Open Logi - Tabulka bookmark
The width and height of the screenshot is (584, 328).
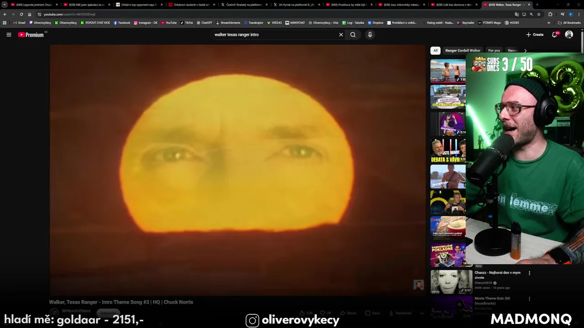pos(353,22)
